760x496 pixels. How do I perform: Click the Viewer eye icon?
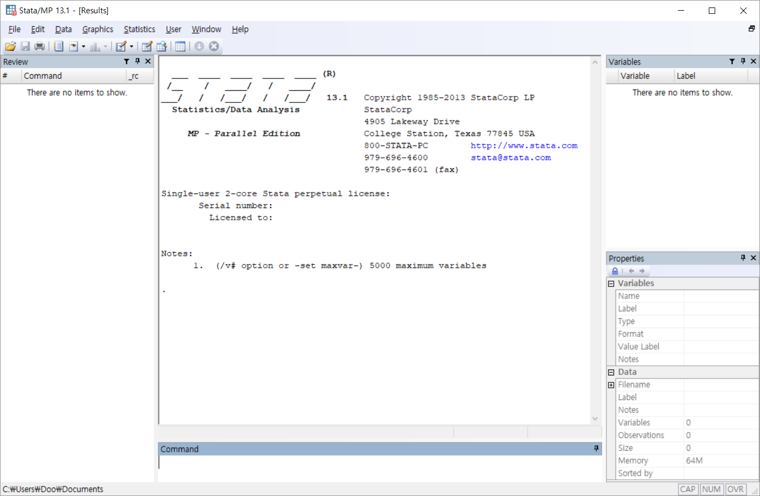point(74,46)
